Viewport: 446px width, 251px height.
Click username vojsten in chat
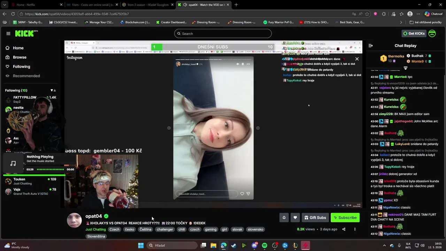(x=385, y=88)
